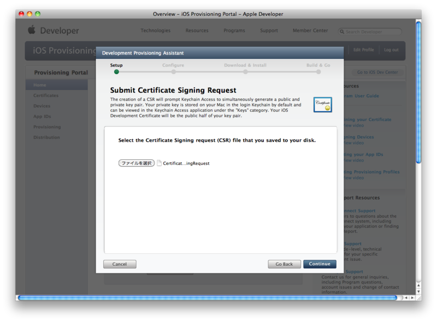Click the vertical scrollbar thumb
The height and width of the screenshot is (322, 437).
tap(418, 92)
